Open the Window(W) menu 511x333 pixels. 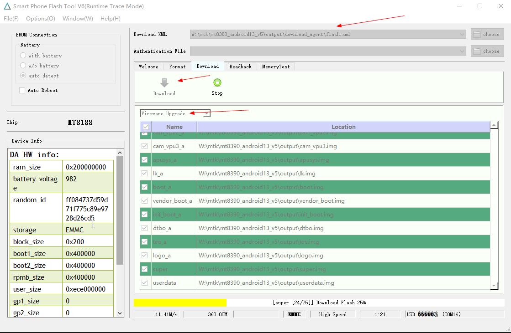click(78, 19)
